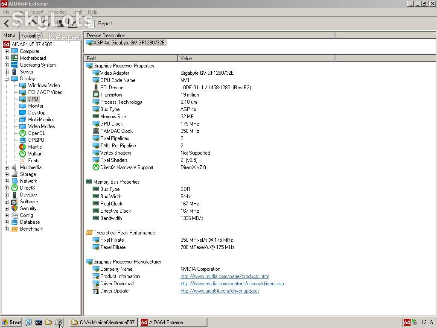Image resolution: width=437 pixels, height=328 pixels.
Task: Select the Security shield icon in tree
Action: (x=15, y=208)
